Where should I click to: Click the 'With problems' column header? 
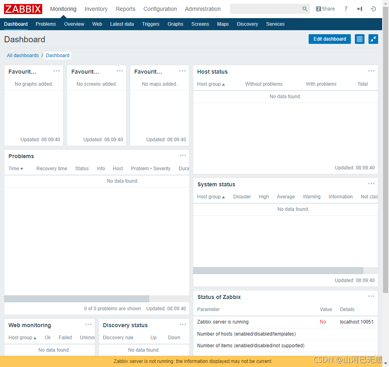pos(321,84)
